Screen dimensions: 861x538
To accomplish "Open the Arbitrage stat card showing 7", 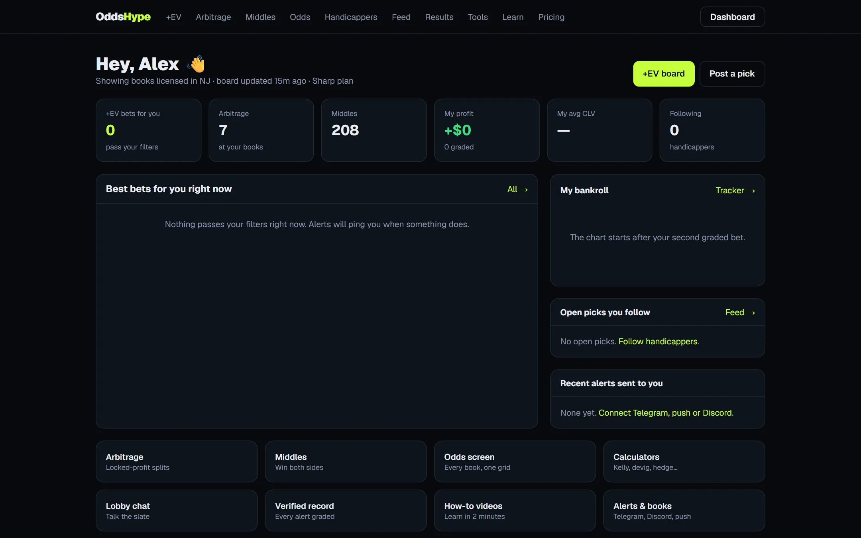I will click(261, 130).
